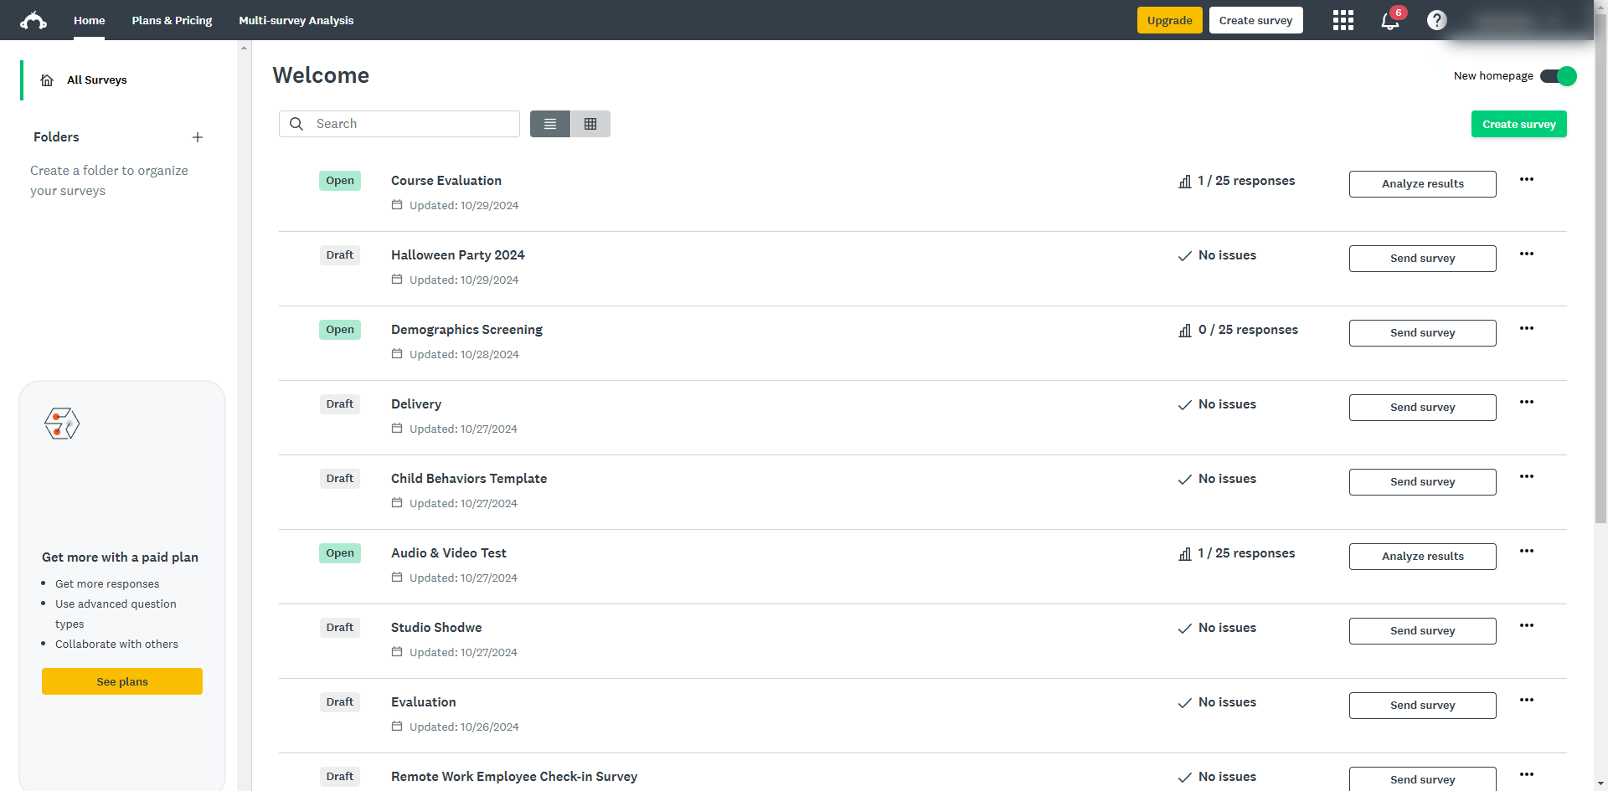Open more options for Audio & Video Test
1608x791 pixels.
1527,551
